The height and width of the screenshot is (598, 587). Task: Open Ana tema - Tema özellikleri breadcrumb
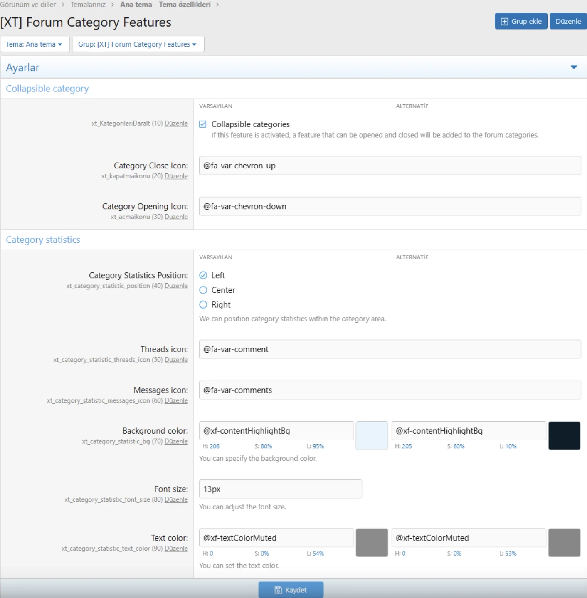tap(165, 5)
